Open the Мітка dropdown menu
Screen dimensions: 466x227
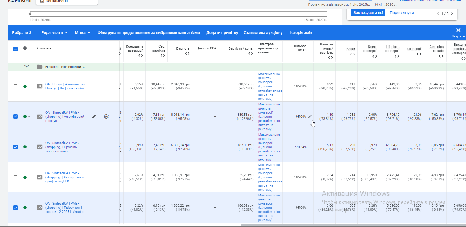[82, 33]
